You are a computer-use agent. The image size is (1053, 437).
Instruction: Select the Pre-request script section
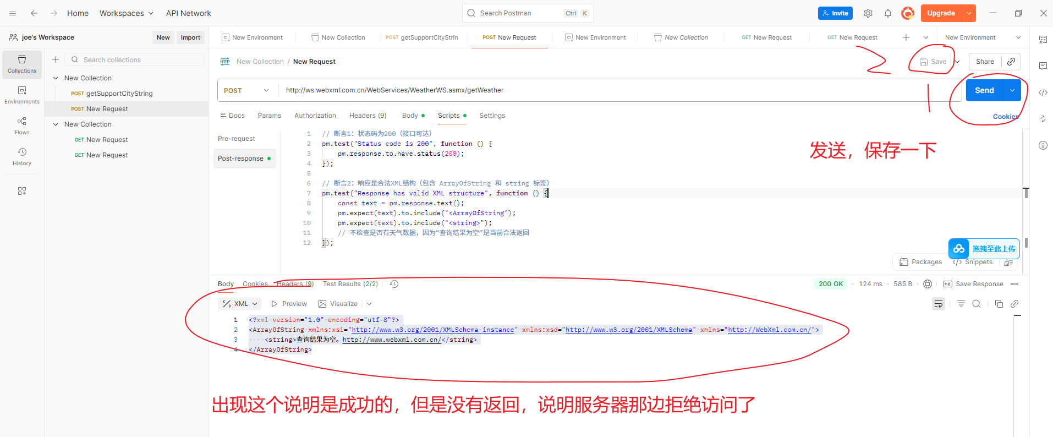237,139
